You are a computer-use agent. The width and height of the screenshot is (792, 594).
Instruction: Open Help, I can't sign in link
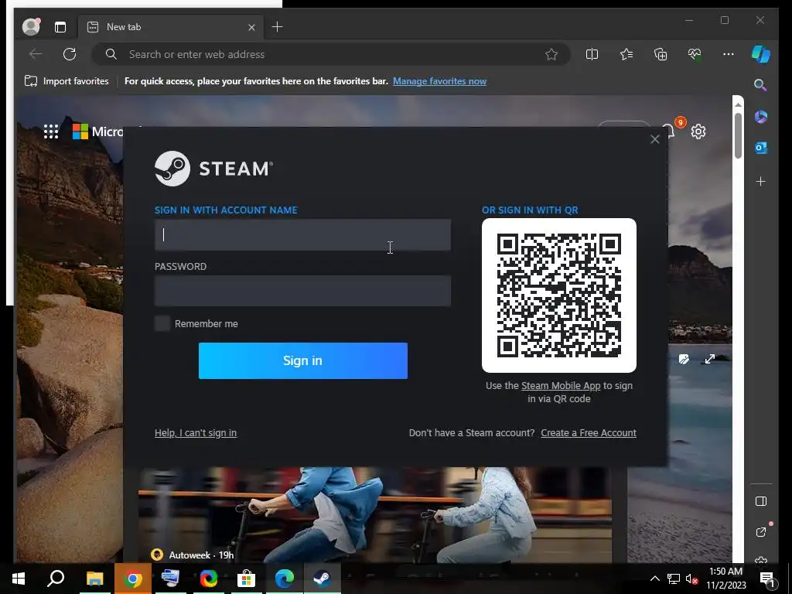coord(196,433)
